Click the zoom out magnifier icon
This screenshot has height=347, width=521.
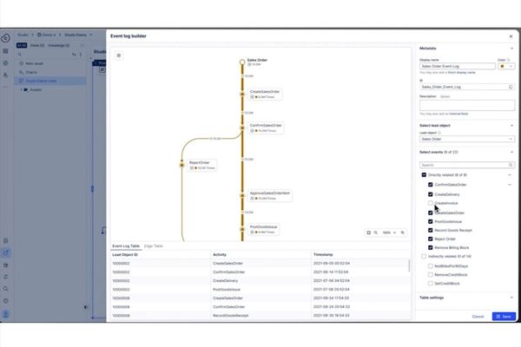point(377,232)
